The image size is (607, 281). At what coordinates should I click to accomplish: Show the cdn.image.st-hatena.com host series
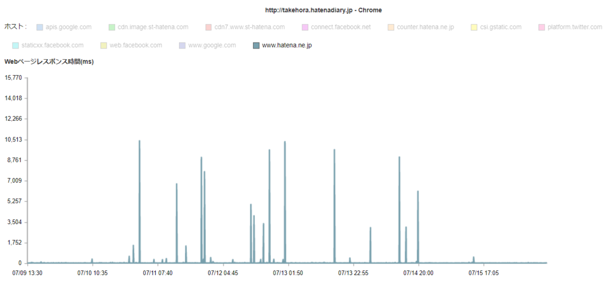pos(153,27)
